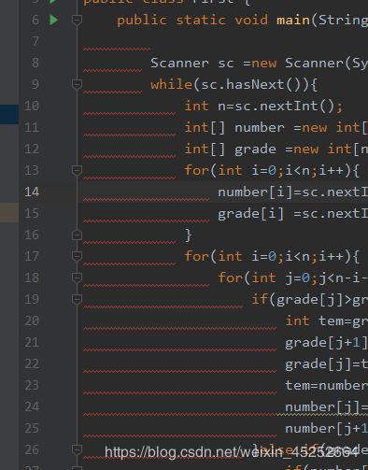Click line number 10 in the gutter

32,106
